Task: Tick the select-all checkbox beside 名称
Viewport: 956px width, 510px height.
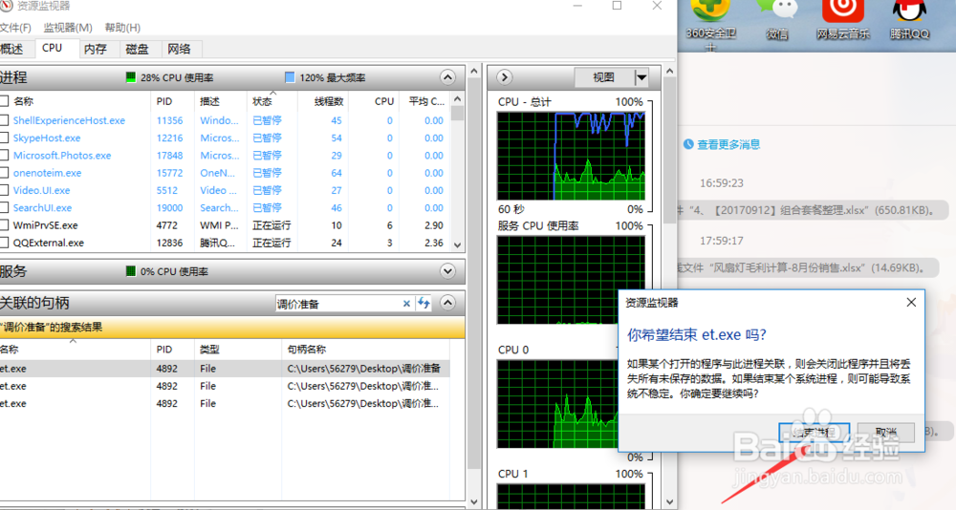Action: [4, 101]
